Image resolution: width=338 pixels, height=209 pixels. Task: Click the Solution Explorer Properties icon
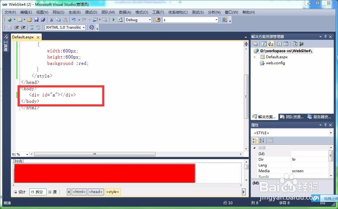tap(255, 44)
